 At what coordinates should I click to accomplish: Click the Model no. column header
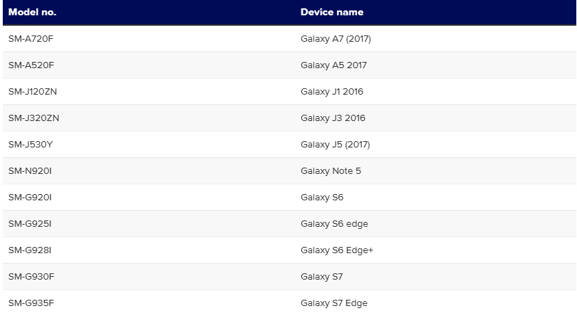[33, 12]
